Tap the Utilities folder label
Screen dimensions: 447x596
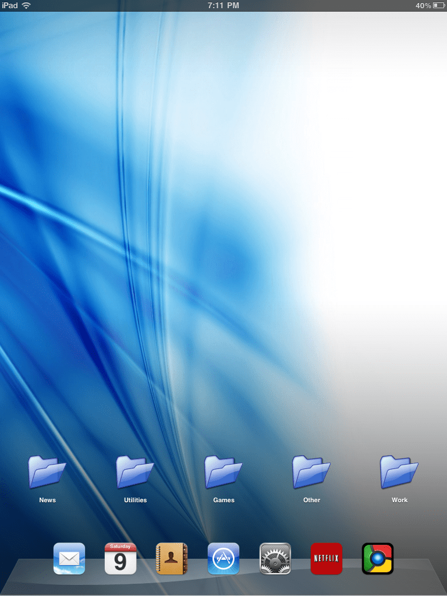point(135,500)
